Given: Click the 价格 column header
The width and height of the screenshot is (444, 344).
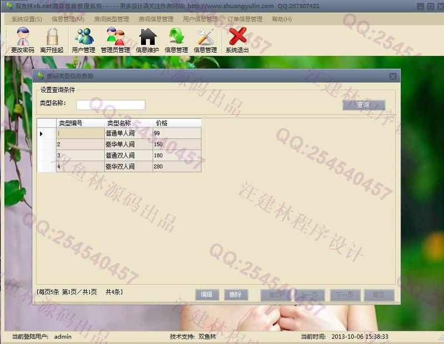Looking at the screenshot, I should (177, 123).
